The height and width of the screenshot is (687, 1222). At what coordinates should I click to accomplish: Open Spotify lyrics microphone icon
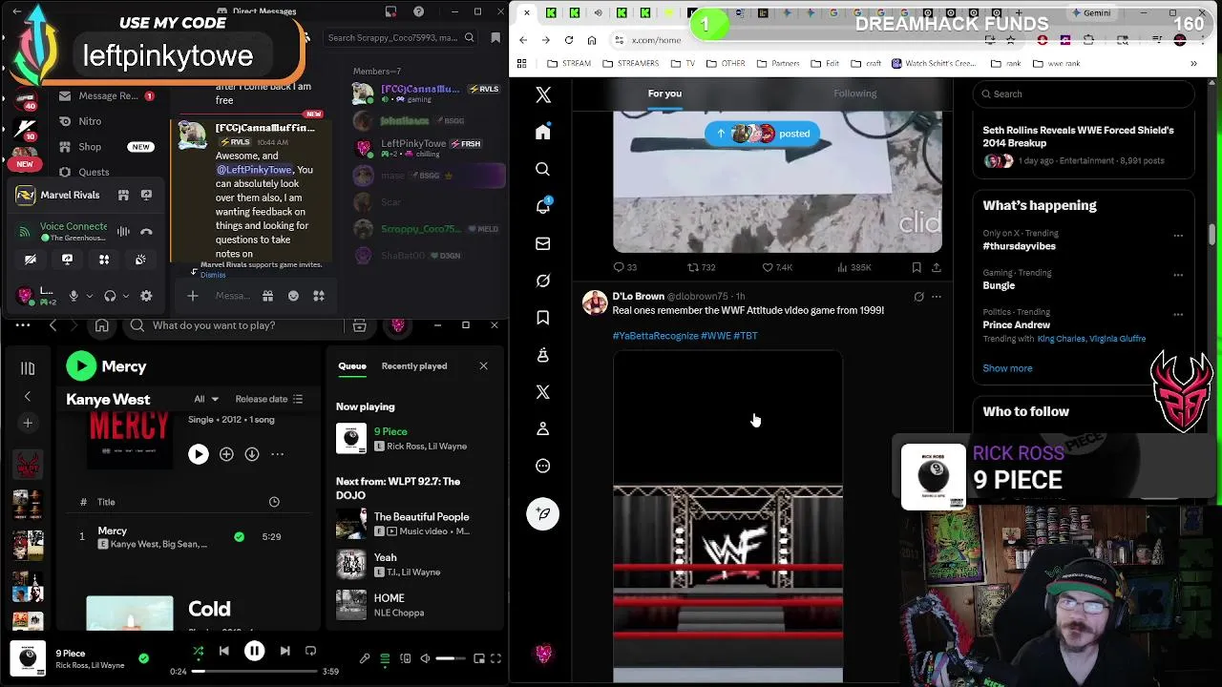364,658
